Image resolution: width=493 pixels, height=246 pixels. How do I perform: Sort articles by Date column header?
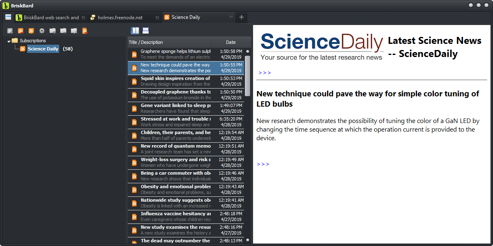pos(230,42)
